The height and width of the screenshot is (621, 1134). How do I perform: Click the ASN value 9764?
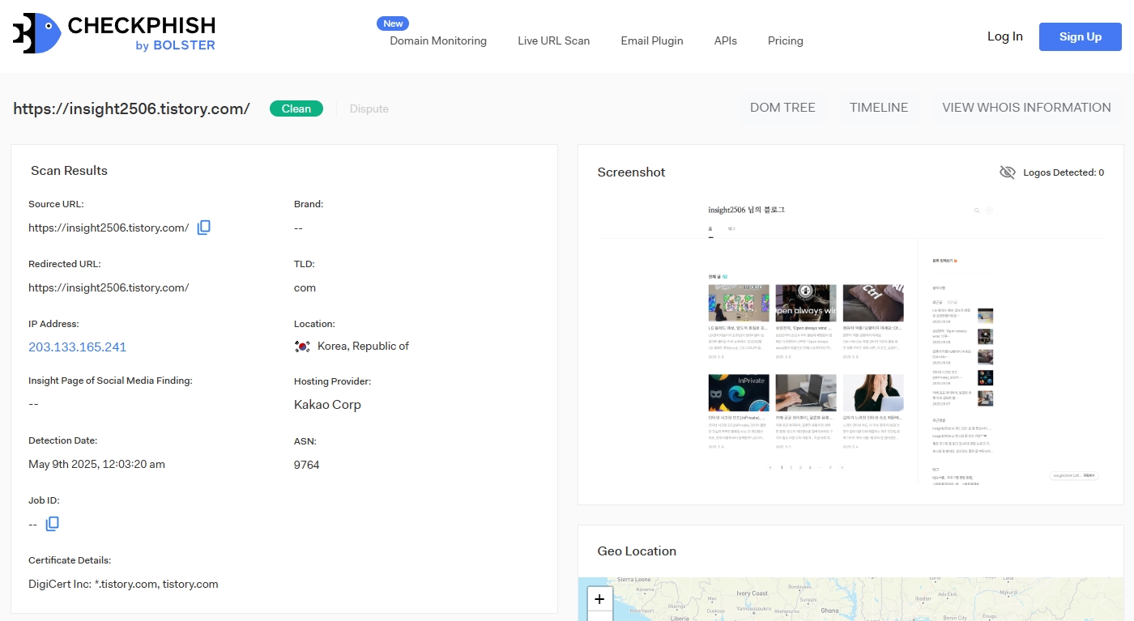(307, 465)
